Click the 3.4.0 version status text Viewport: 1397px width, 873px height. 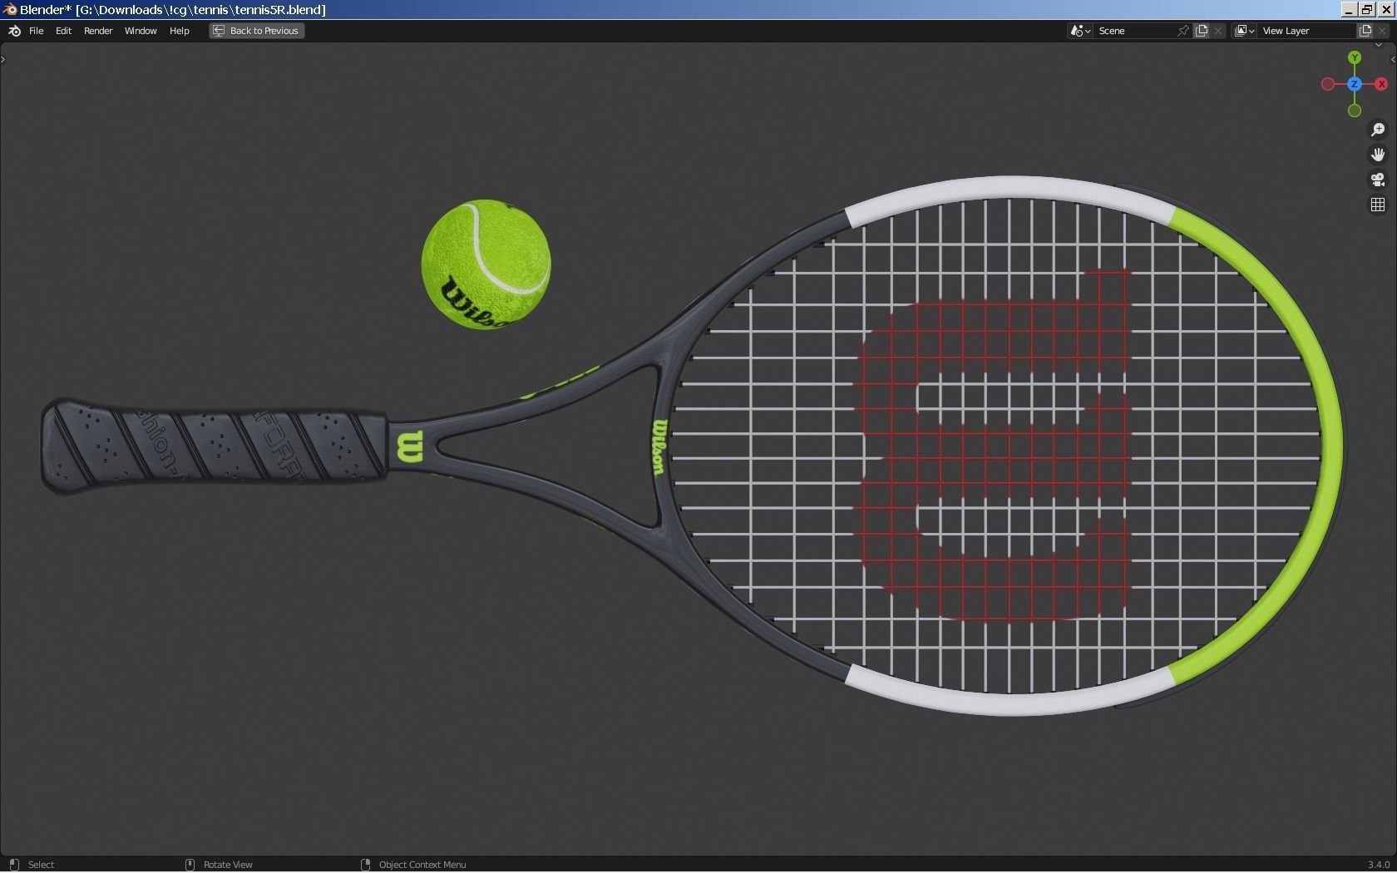(1378, 865)
